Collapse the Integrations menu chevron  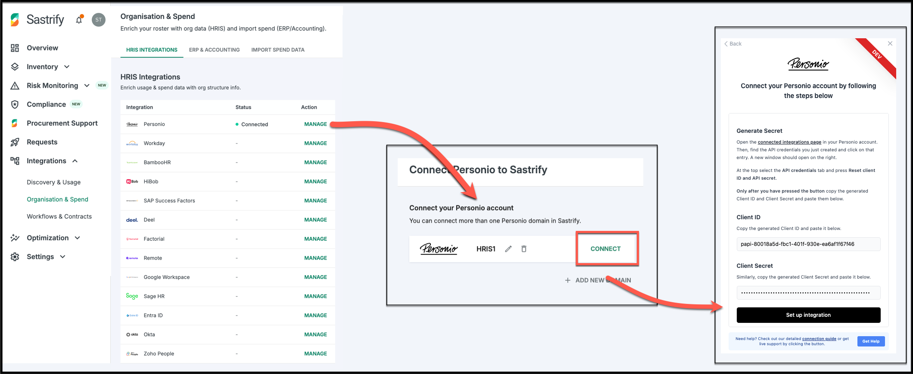[x=75, y=161]
